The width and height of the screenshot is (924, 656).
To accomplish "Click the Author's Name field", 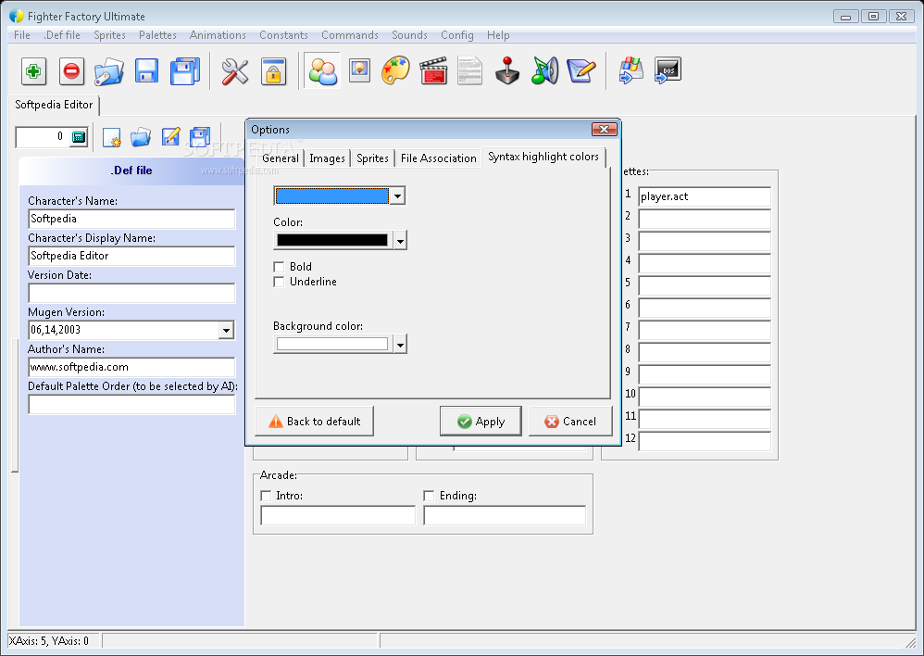I will 132,367.
